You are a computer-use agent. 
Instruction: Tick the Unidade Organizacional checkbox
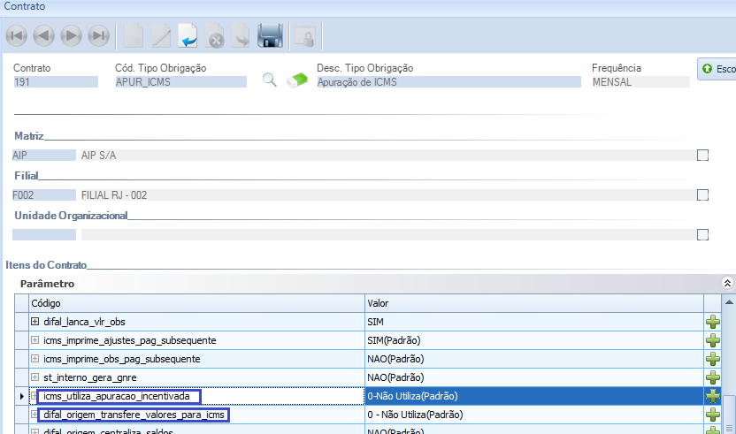coord(703,235)
